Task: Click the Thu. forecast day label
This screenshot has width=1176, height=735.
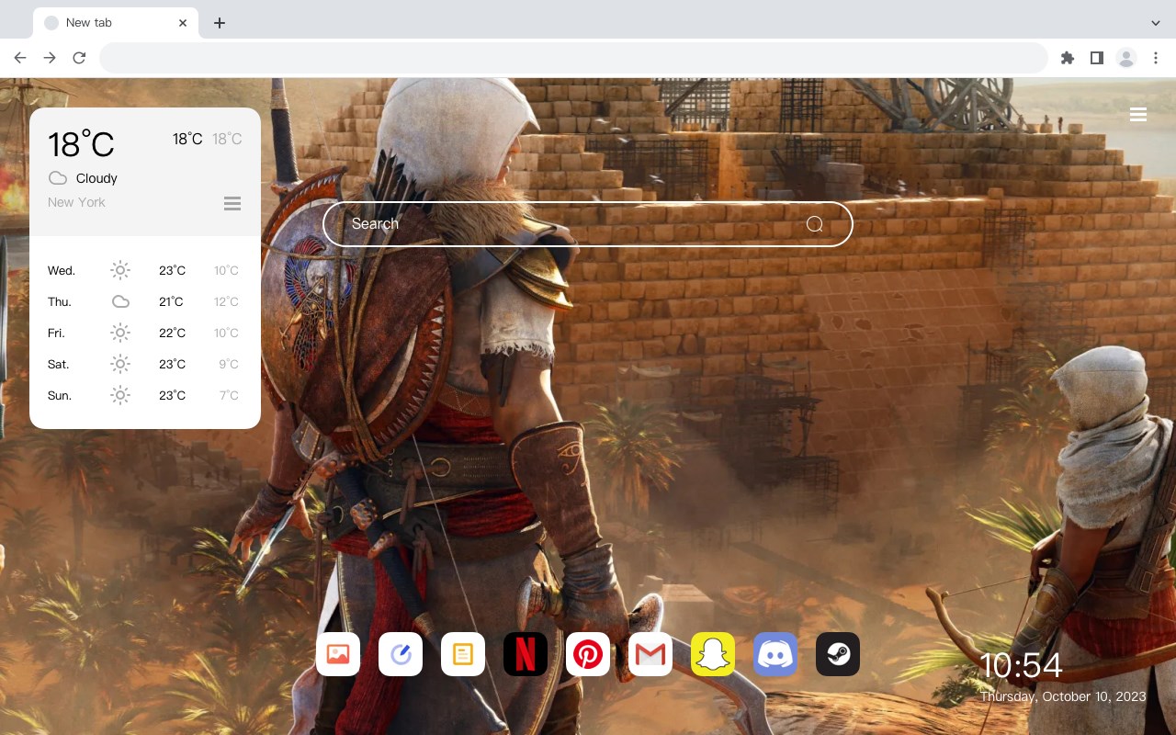Action: (60, 301)
